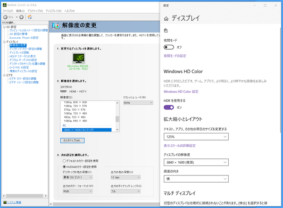The image size is (283, 208).
Task: Open the リフレッシュ レート 60Hz dropdown
Action: [138, 103]
